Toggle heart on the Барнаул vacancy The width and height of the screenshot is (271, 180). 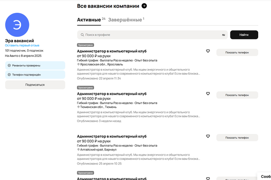tap(208, 136)
